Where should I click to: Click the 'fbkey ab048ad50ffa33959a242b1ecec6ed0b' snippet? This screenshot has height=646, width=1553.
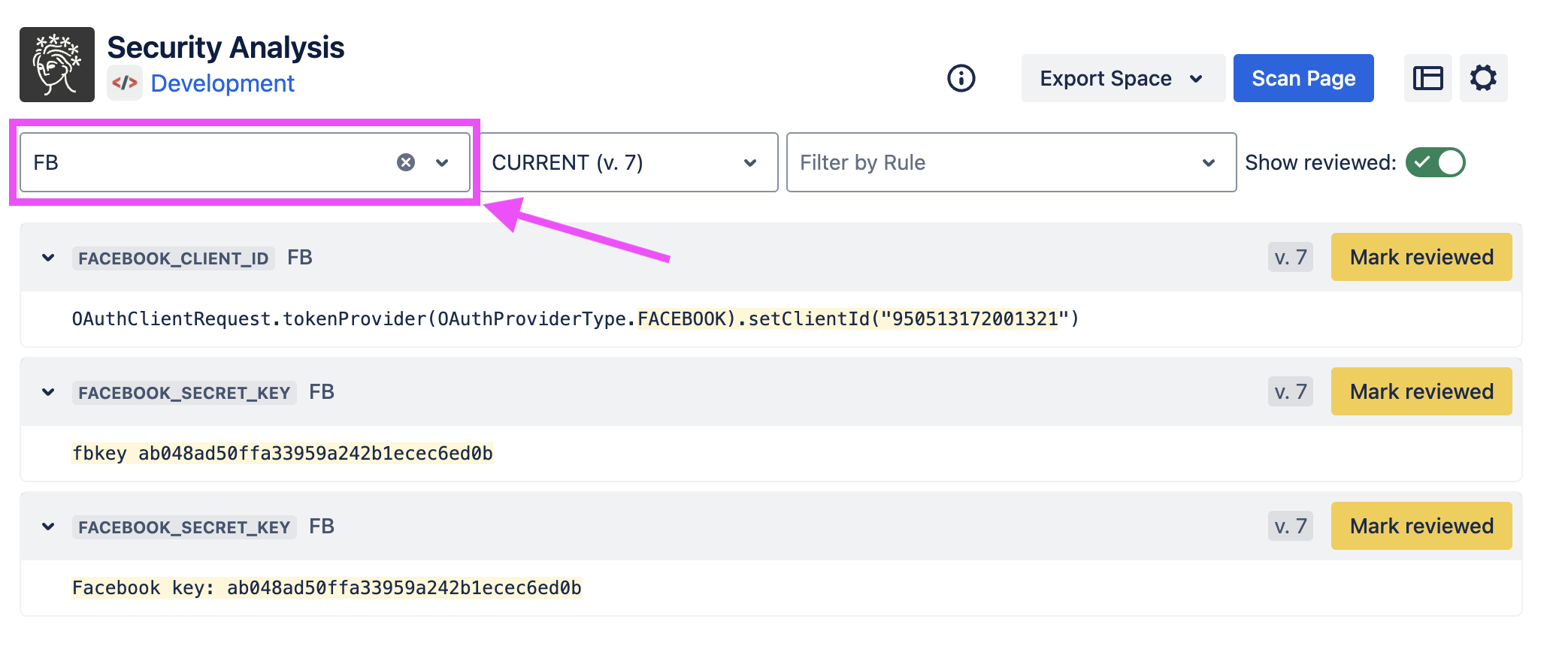coord(283,454)
